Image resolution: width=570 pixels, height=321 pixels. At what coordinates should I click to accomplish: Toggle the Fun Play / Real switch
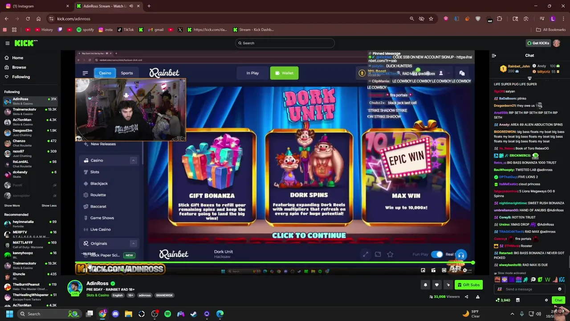pyautogui.click(x=437, y=254)
